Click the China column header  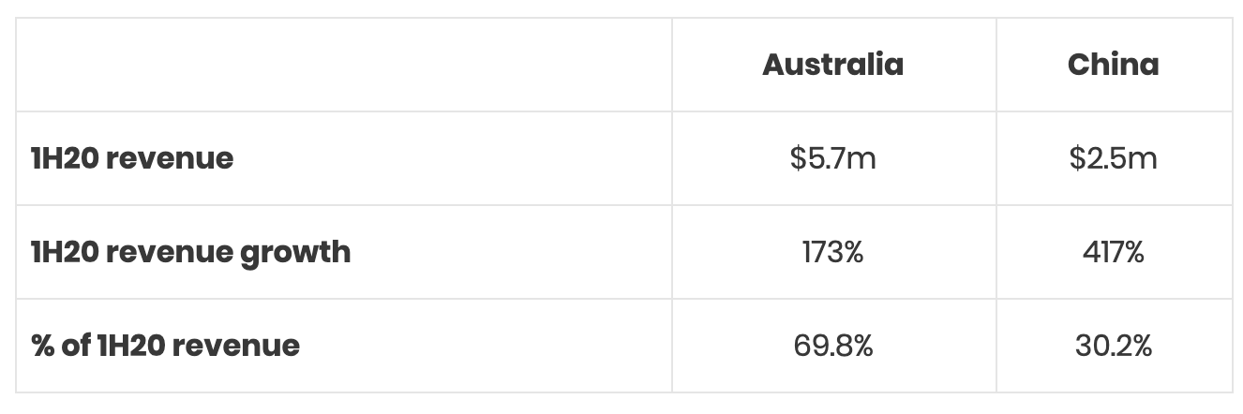click(x=1113, y=65)
